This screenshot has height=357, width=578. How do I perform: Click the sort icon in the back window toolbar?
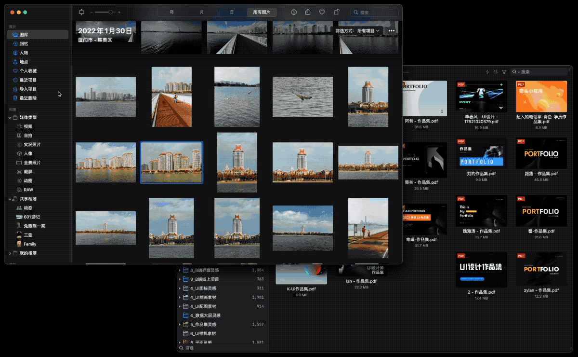tap(496, 72)
